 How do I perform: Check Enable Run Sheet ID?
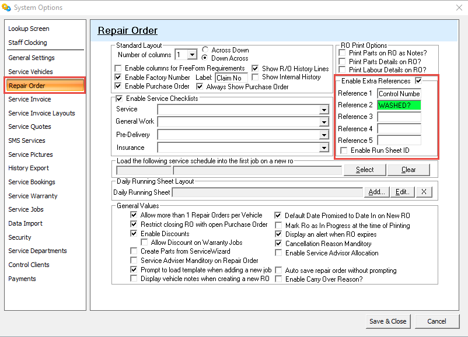pyautogui.click(x=344, y=150)
